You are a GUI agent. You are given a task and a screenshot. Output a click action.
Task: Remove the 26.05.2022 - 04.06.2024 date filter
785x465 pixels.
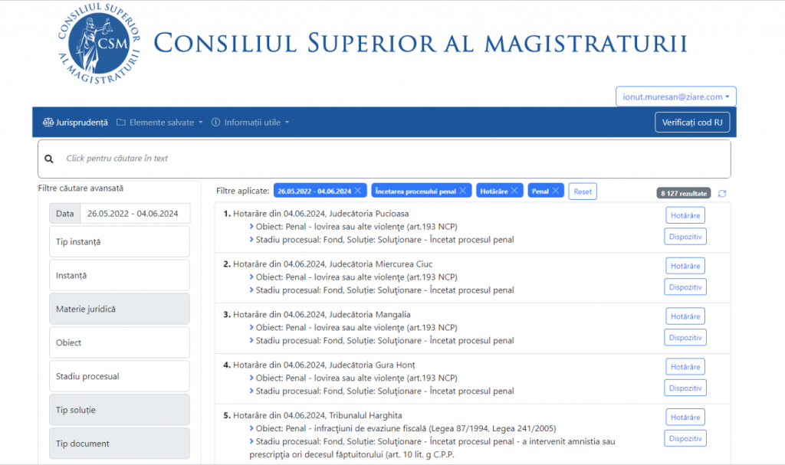358,191
